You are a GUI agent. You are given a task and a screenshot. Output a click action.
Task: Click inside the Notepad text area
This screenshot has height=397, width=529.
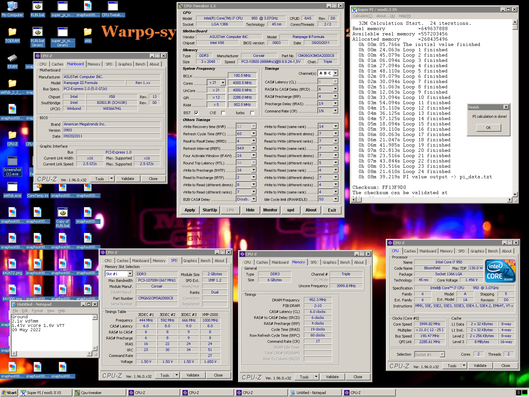click(x=52, y=332)
